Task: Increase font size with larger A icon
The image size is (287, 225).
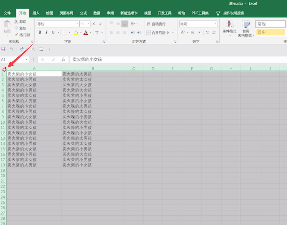Action: [94, 24]
